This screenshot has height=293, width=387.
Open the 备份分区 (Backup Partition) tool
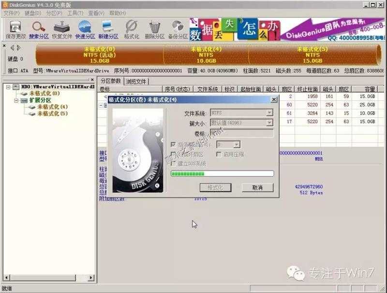tap(177, 30)
